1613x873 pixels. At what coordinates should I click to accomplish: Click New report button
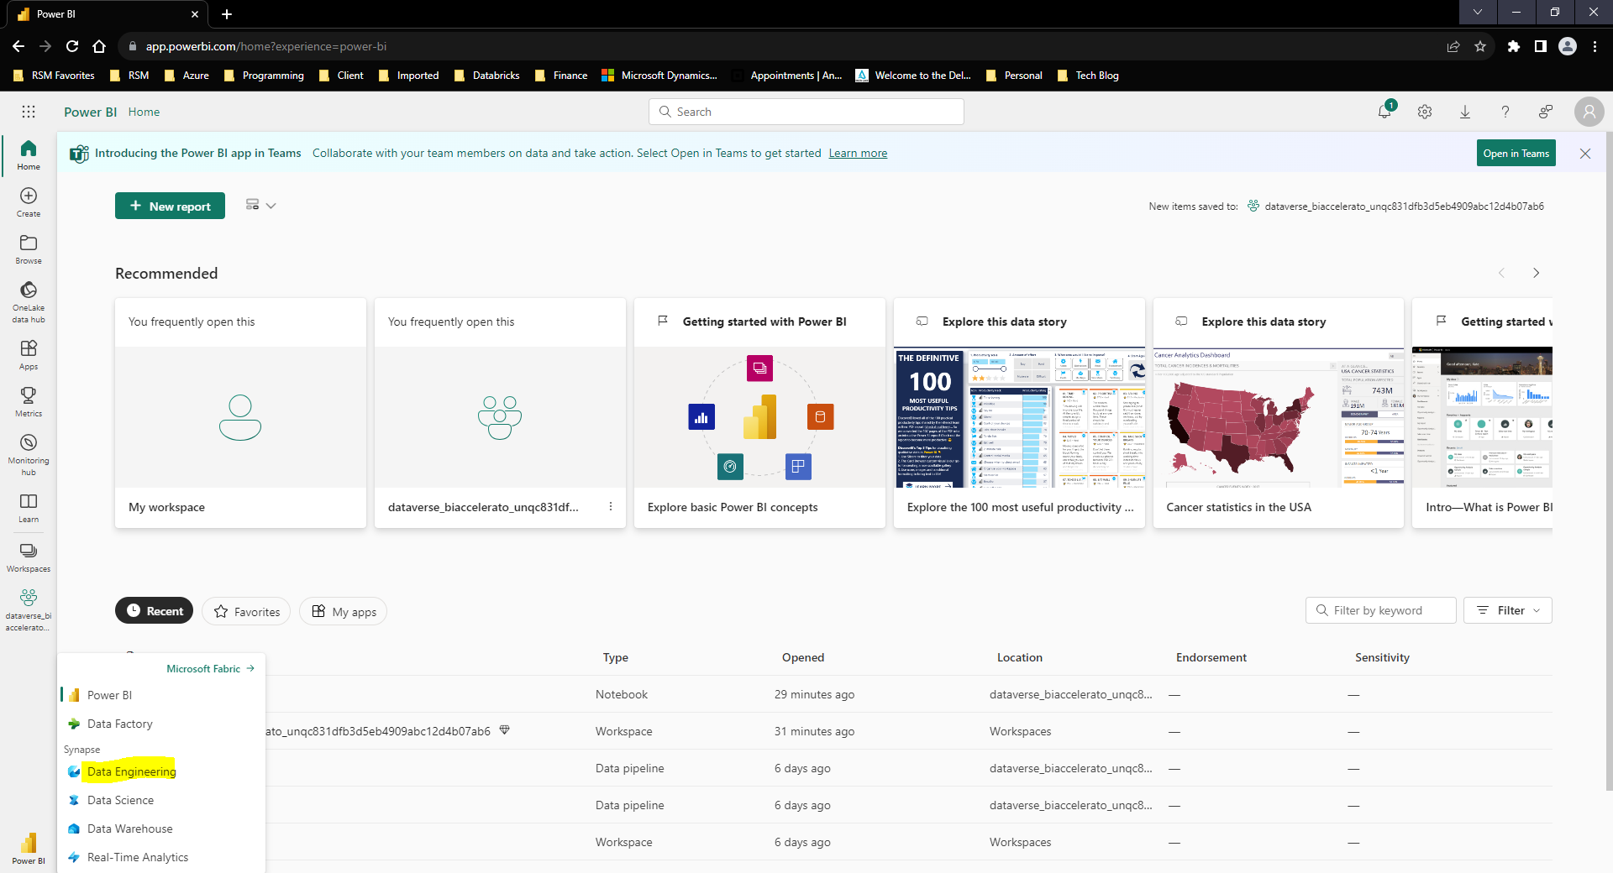click(x=170, y=206)
